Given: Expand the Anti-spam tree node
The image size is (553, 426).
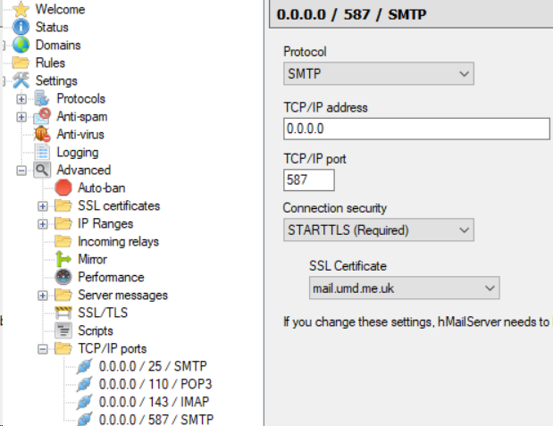Looking at the screenshot, I should (x=21, y=117).
